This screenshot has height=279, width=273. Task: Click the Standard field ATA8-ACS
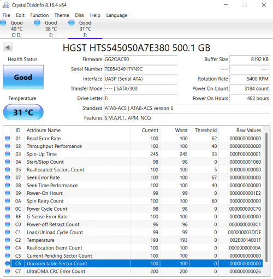pos(187,108)
